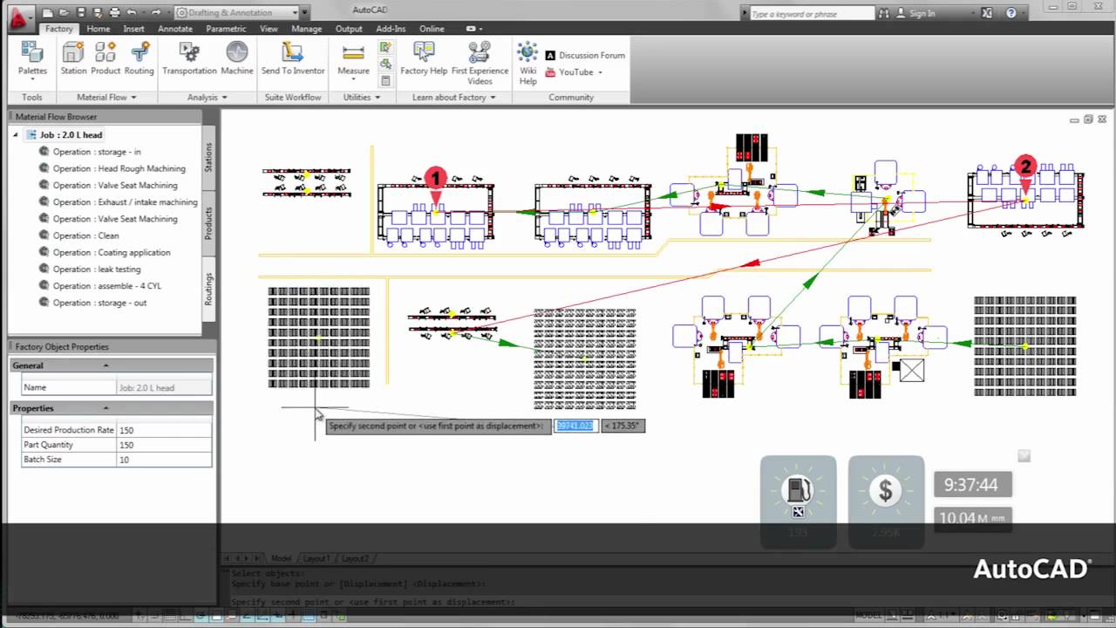The image size is (1116, 628).
Task: Click the Layout1 drawing tab
Action: click(316, 558)
